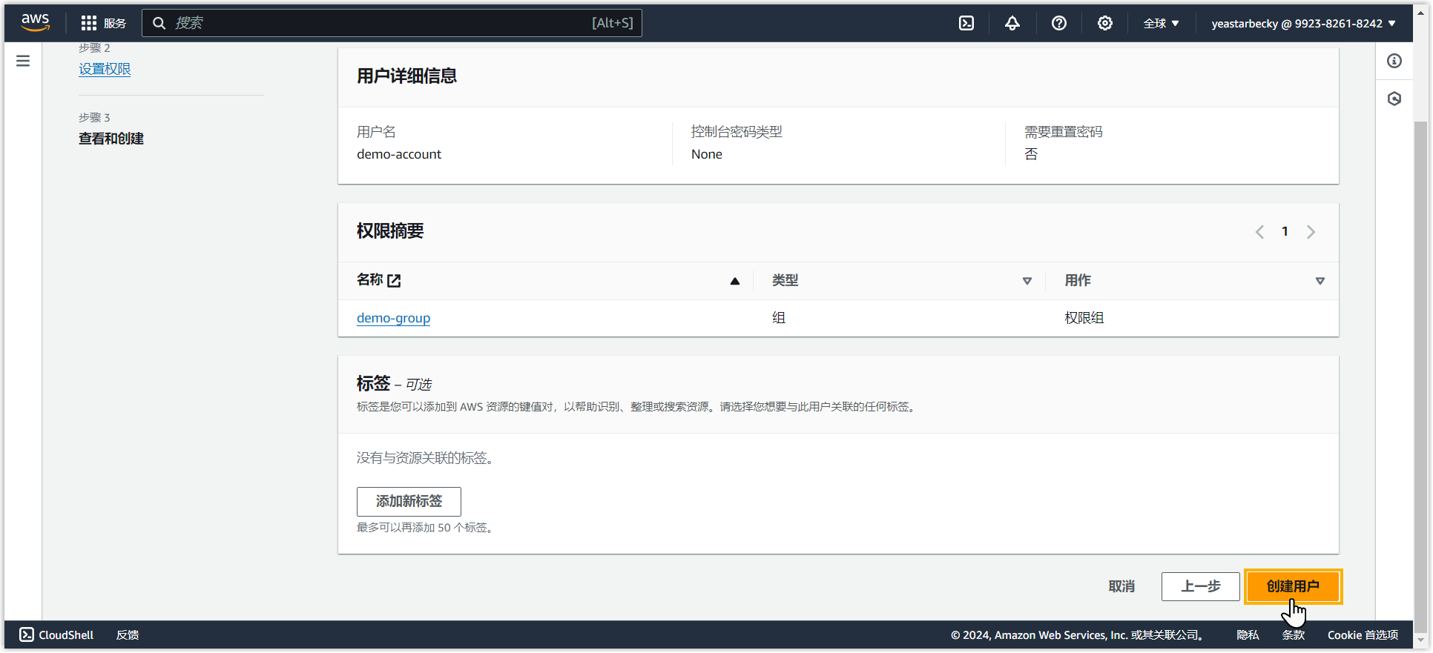Image resolution: width=1433 pixels, height=653 pixels.
Task: Go to step 2 设置权限
Action: point(105,69)
